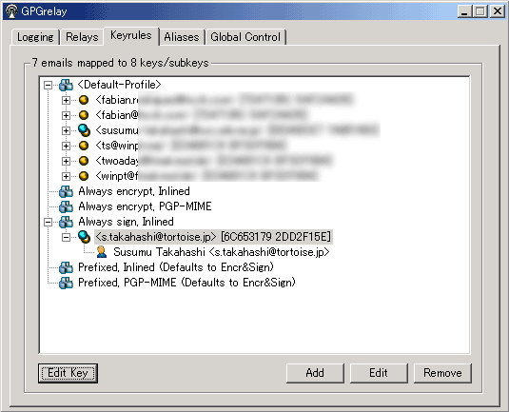Viewport: 509px width, 412px height.
Task: Collapse the s.takahashi@tortoise.jp key node
Action: point(66,237)
